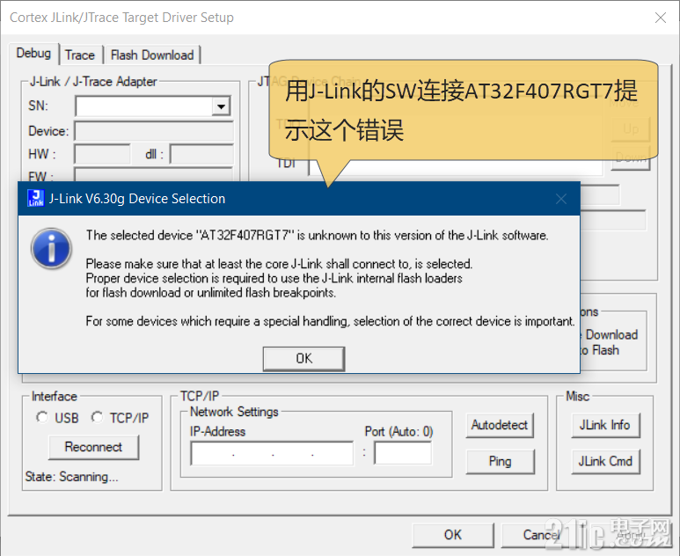Click the Ping button

tap(500, 461)
